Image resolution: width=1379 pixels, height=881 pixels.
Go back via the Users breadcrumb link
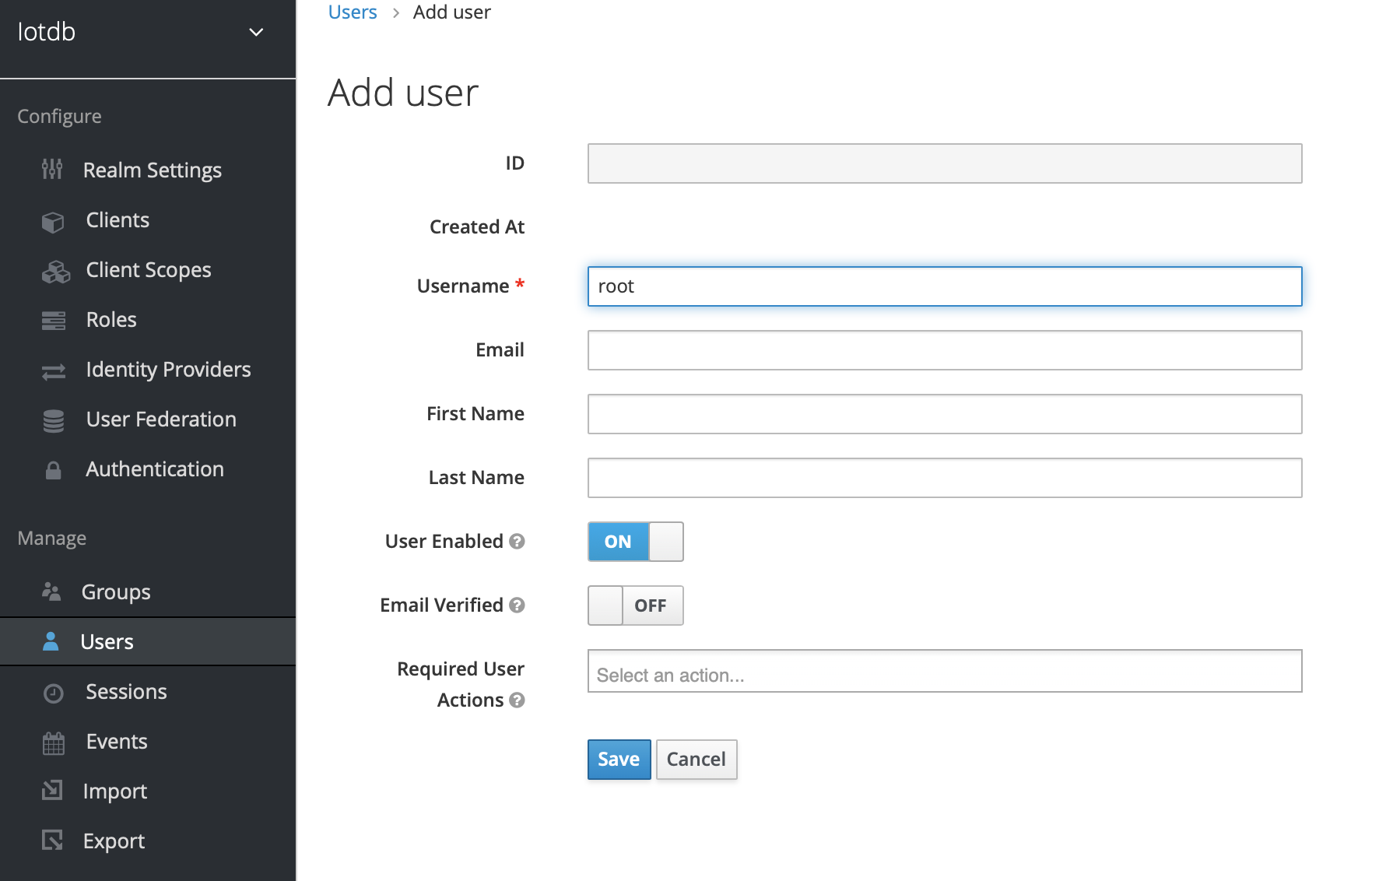[353, 12]
